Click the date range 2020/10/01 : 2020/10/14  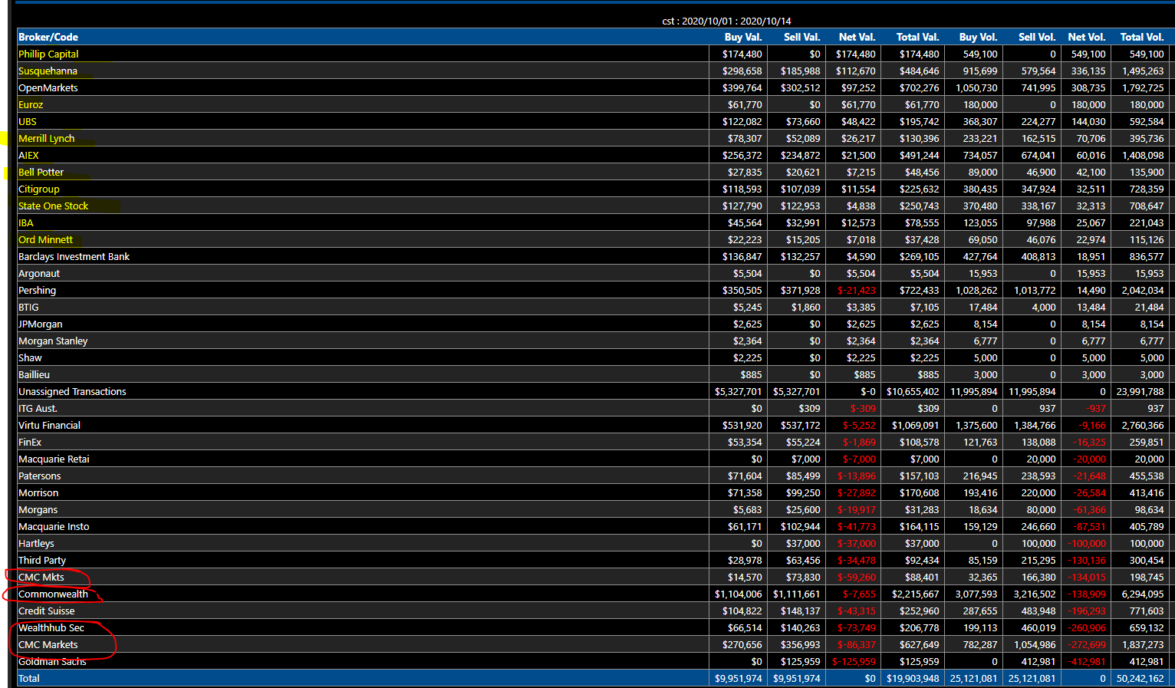point(736,21)
